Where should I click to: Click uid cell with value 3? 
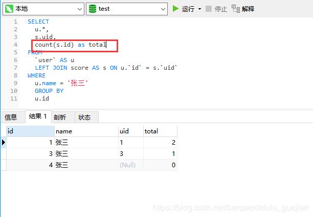pyautogui.click(x=131, y=154)
